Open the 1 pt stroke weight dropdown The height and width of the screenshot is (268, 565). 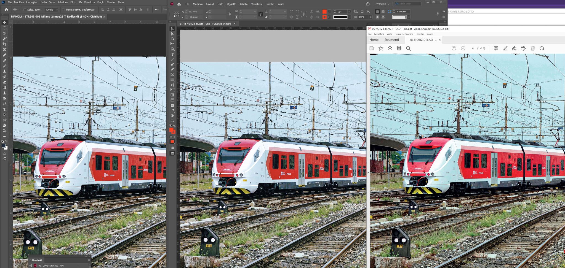[x=349, y=12]
